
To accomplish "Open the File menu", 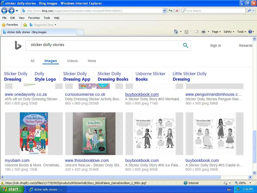I will pos(5,18).
